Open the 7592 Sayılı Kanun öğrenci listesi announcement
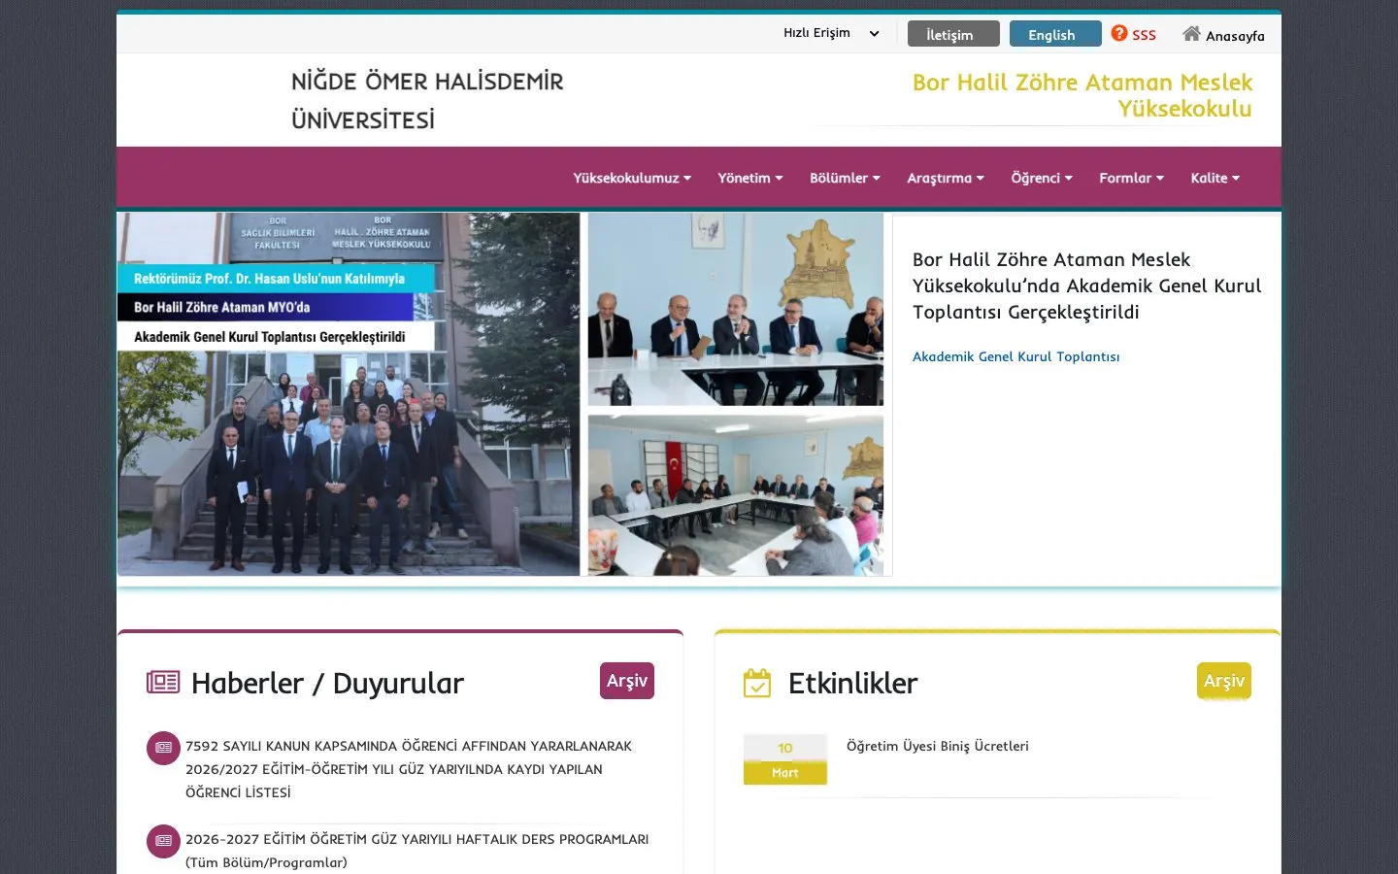Screen dimensions: 1398x874 409,769
